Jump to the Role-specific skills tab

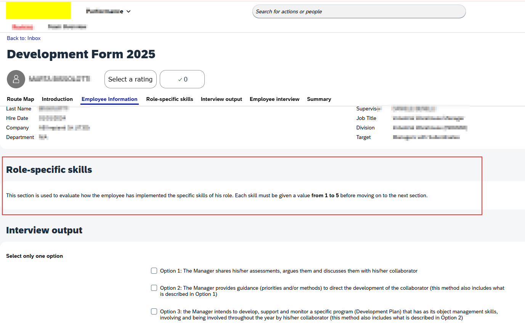pos(170,99)
